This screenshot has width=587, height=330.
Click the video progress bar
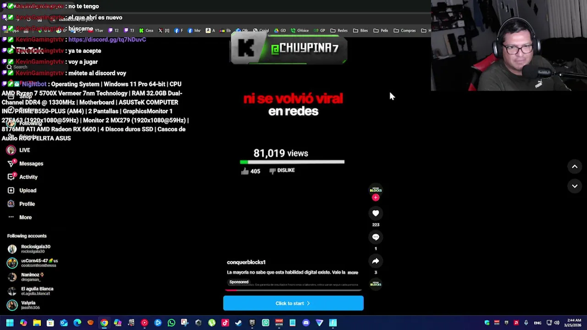pyautogui.click(x=293, y=290)
